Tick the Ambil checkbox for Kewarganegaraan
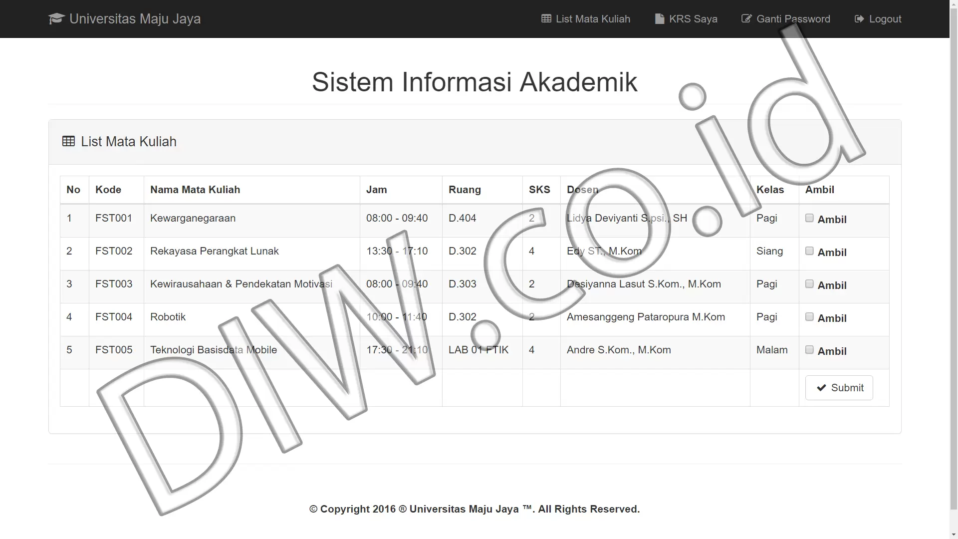The width and height of the screenshot is (958, 539). 809,218
